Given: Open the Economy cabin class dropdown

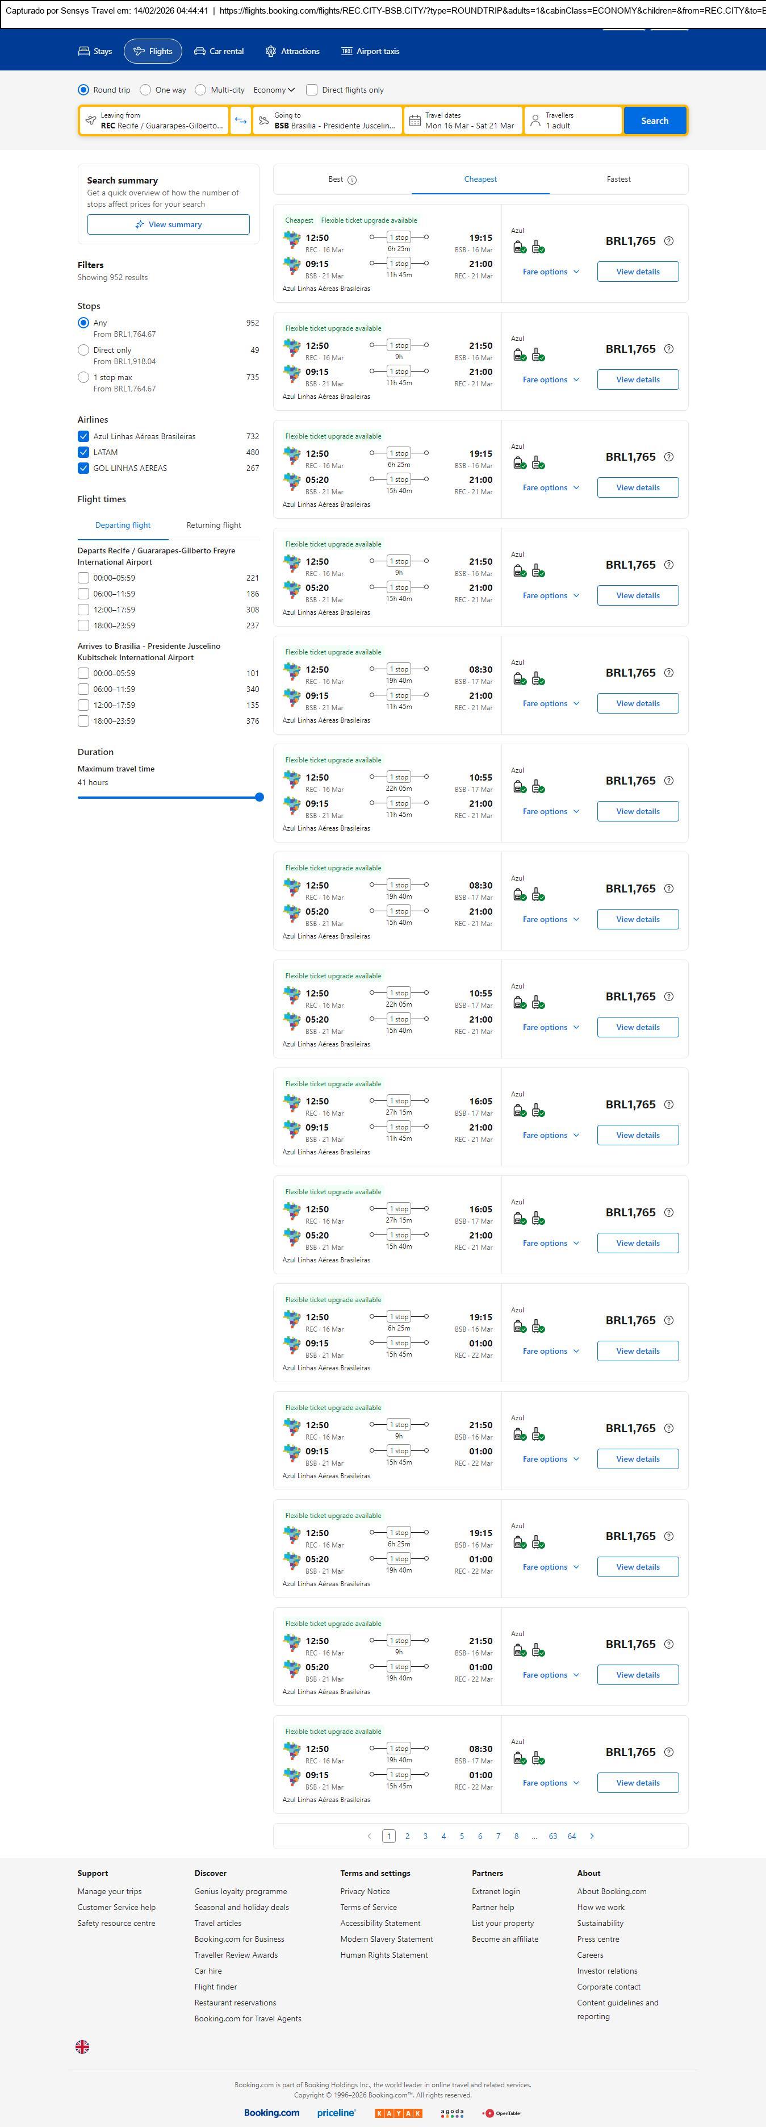Looking at the screenshot, I should pyautogui.click(x=274, y=90).
